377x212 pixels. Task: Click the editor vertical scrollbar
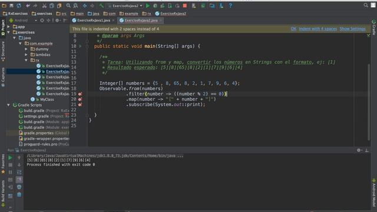pos(369,102)
